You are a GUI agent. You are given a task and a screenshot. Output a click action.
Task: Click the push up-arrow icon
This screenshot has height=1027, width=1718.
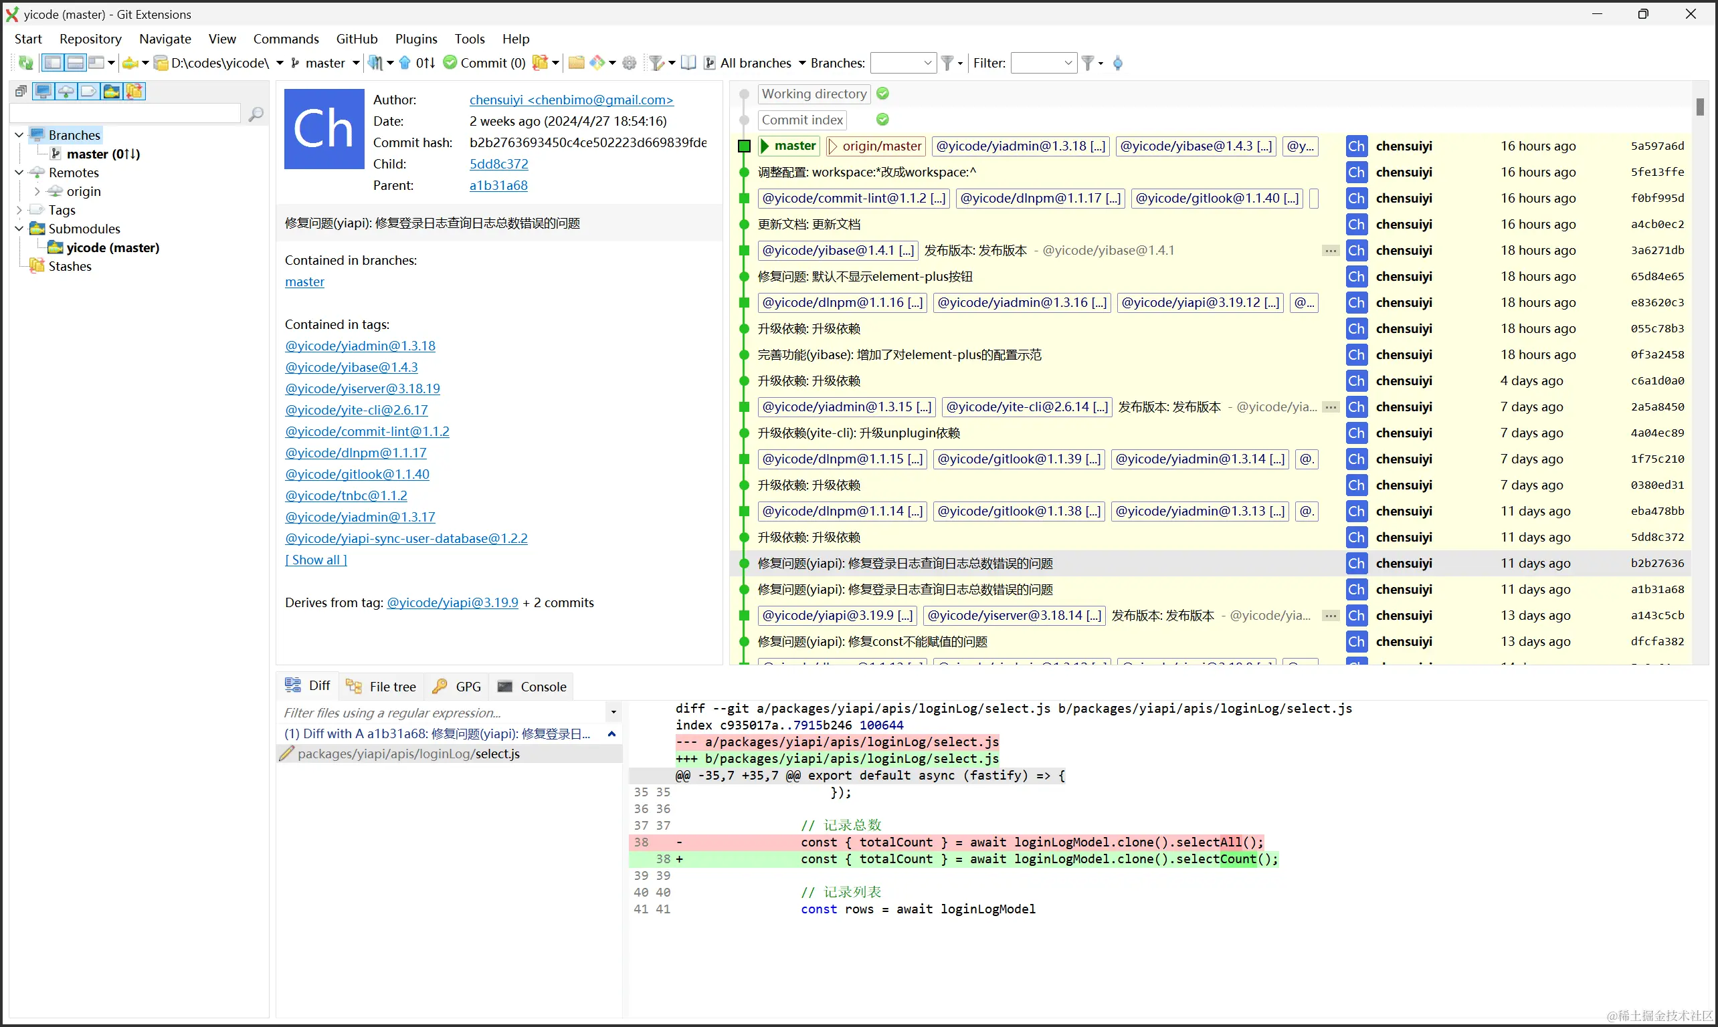[x=405, y=63]
